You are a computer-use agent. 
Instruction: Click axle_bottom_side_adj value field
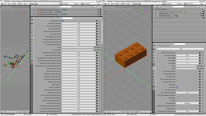(x=79, y=23)
